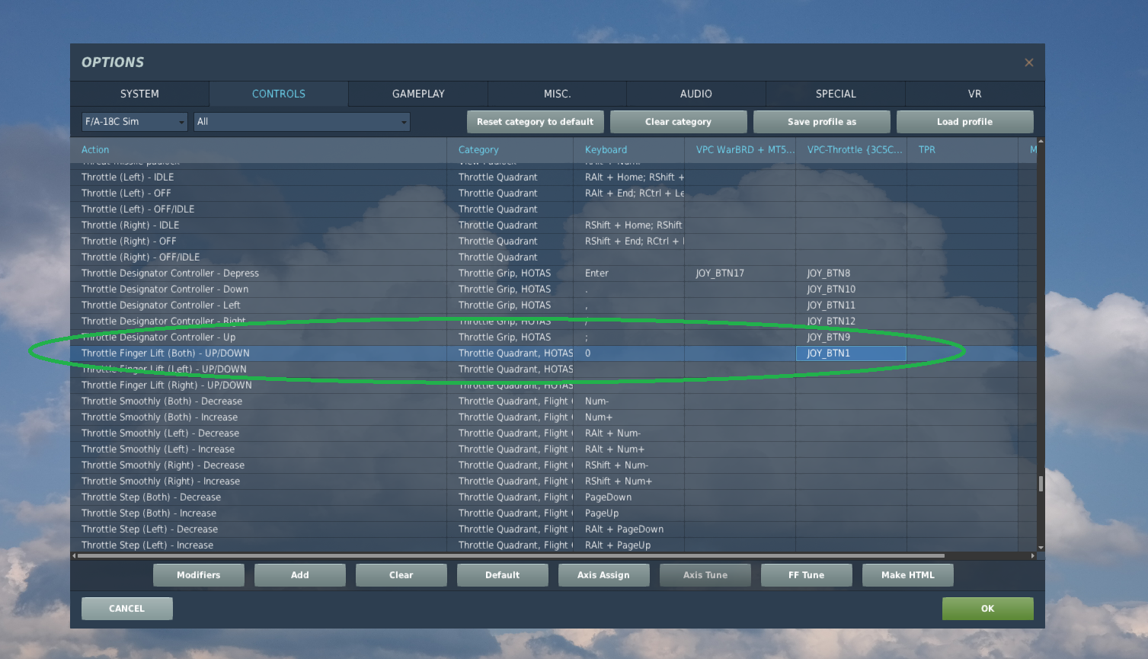Image resolution: width=1148 pixels, height=659 pixels.
Task: Expand the All category filter dropdown
Action: [302, 122]
